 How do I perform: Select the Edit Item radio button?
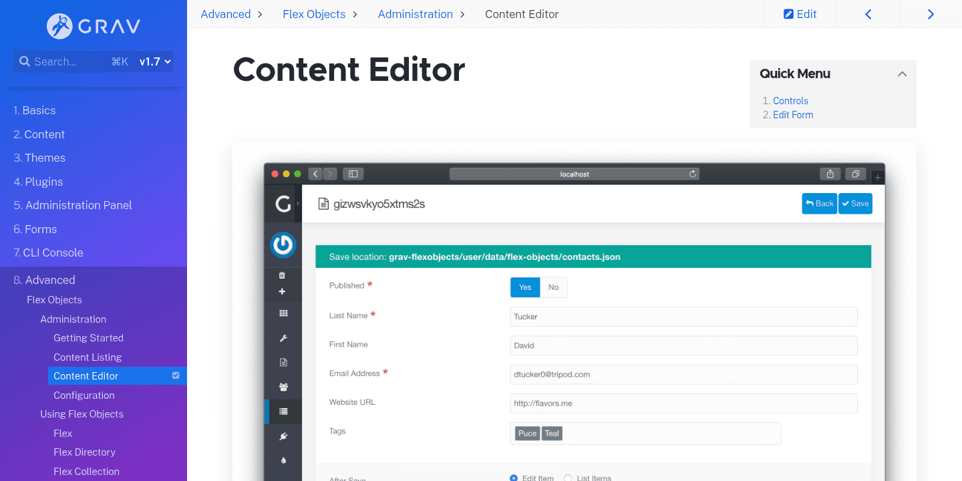pyautogui.click(x=514, y=477)
